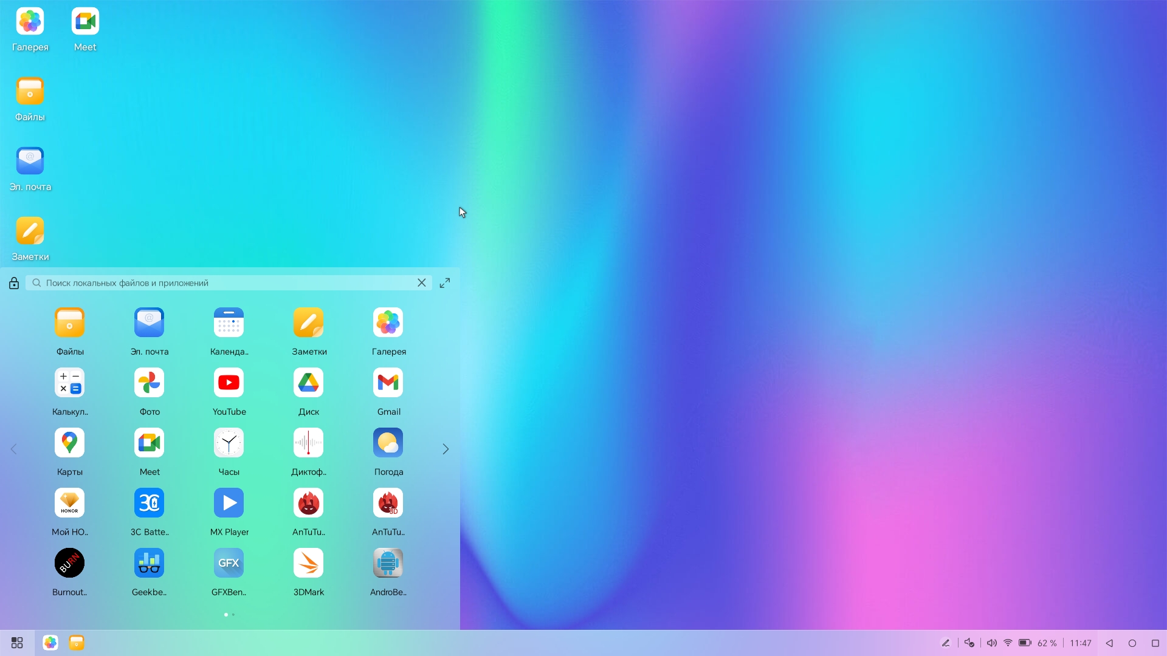The height and width of the screenshot is (656, 1167).
Task: Open the start menu grid button
Action: [x=17, y=643]
